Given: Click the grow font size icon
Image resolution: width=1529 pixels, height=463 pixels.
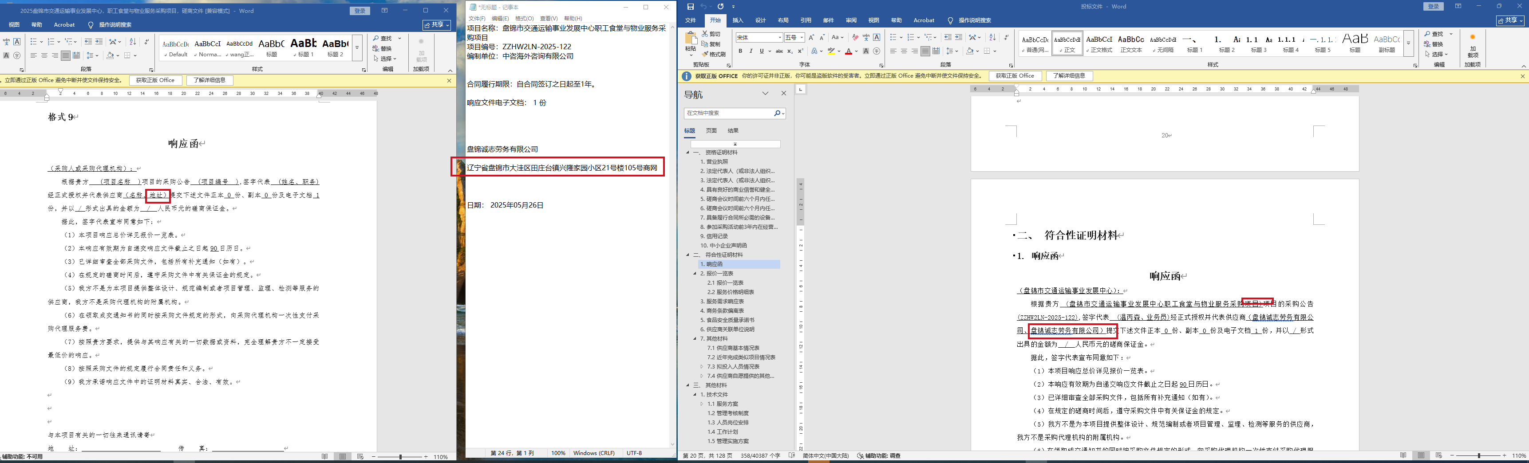Looking at the screenshot, I should tap(811, 37).
